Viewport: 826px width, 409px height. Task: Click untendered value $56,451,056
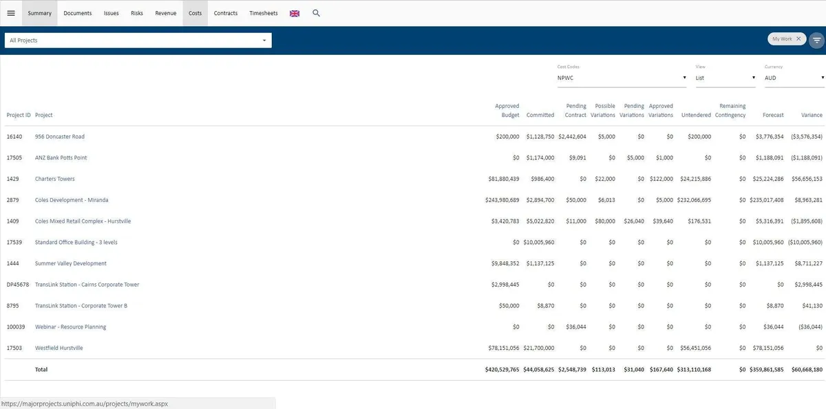(696, 348)
